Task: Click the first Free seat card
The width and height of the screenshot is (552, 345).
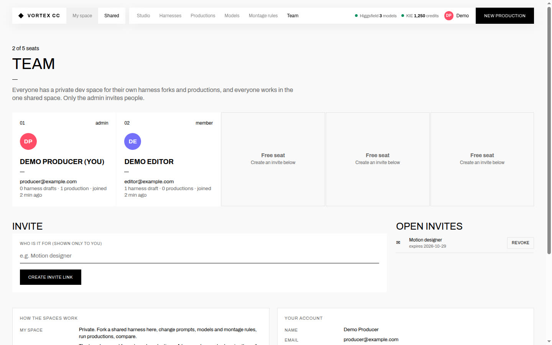Action: click(273, 159)
